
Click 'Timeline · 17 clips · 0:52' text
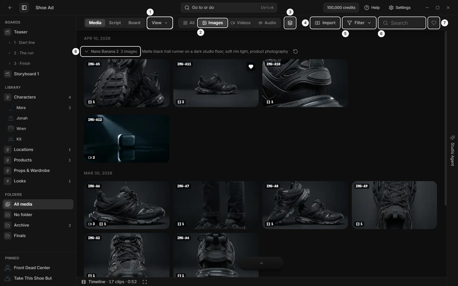click(113, 282)
